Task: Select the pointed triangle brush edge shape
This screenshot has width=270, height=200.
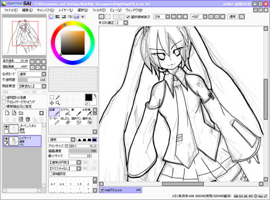Action: (79, 140)
